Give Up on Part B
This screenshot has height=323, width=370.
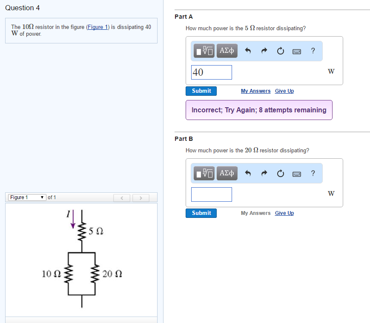(284, 213)
